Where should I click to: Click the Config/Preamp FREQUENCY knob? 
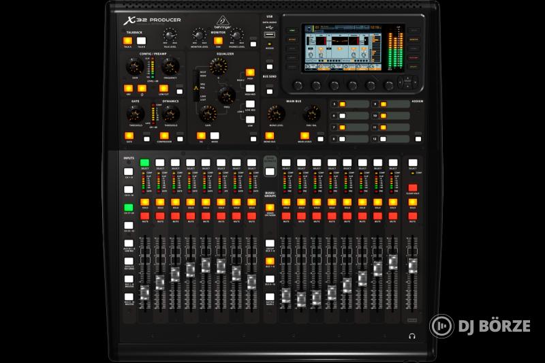pyautogui.click(x=170, y=66)
